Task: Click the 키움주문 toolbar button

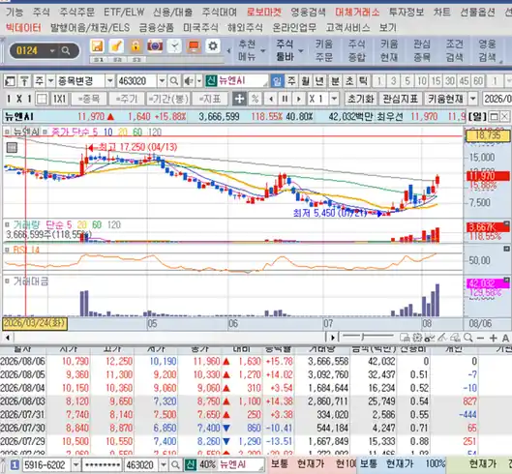Action: coord(324,50)
